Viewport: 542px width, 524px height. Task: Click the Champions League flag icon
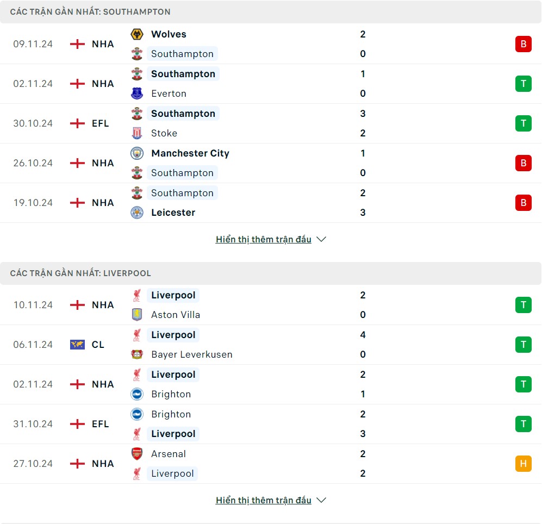point(78,345)
